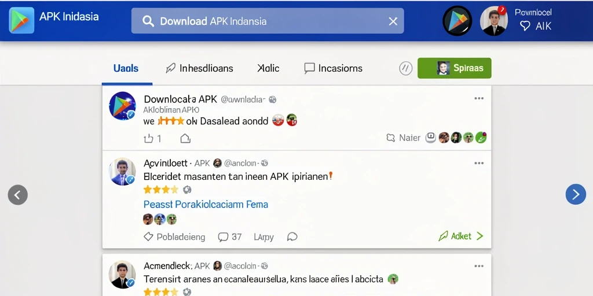Click the circular pause icon beside Spiraas
This screenshot has height=296, width=593.
(x=405, y=68)
